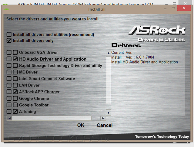194x147 pixels.
Task: Uncheck second box for A-Tuning
Action: coord(15,111)
